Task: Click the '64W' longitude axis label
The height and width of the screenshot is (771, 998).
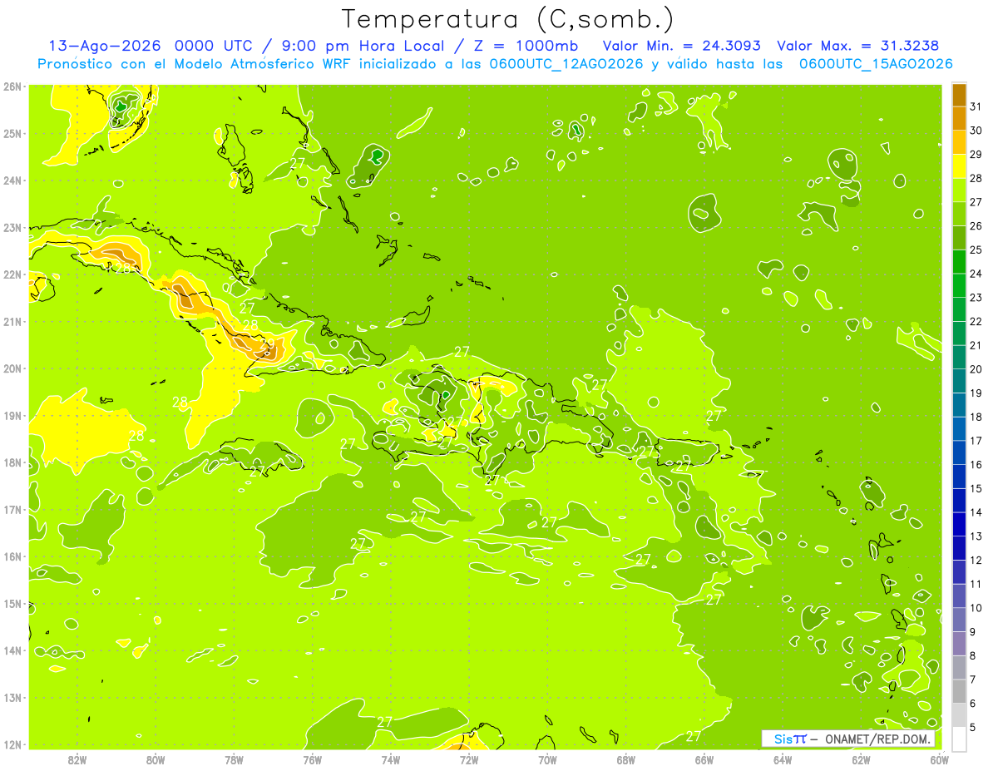Action: coord(783,759)
